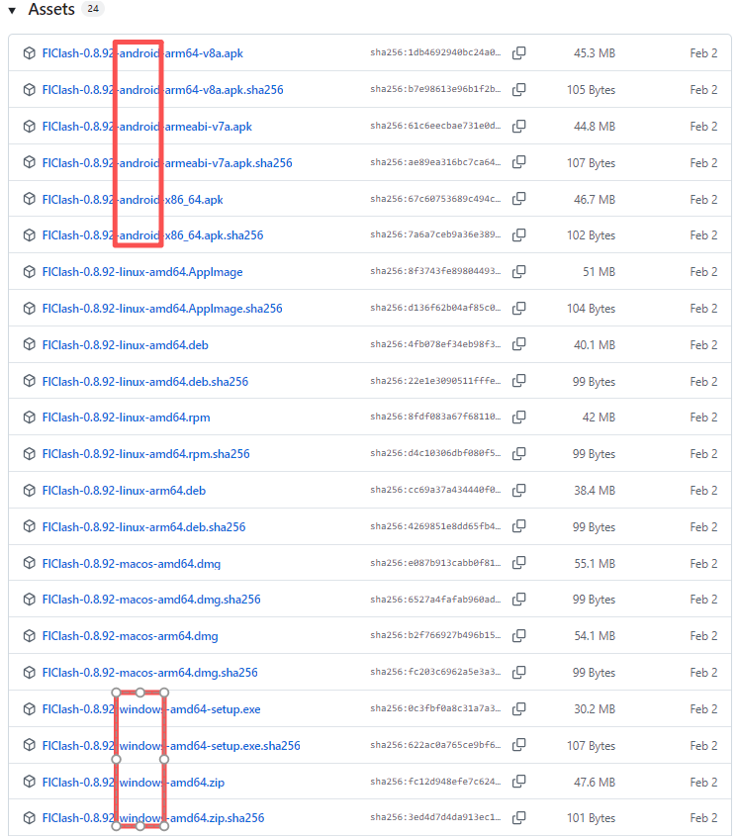Copy sha256 of macos-arm64.dmg

pyautogui.click(x=518, y=636)
